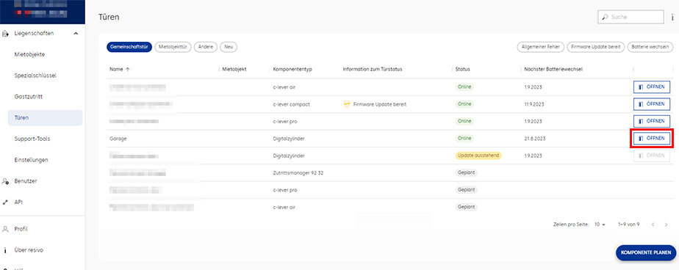Toggle the Mietobjekttür filter chip

pyautogui.click(x=173, y=47)
